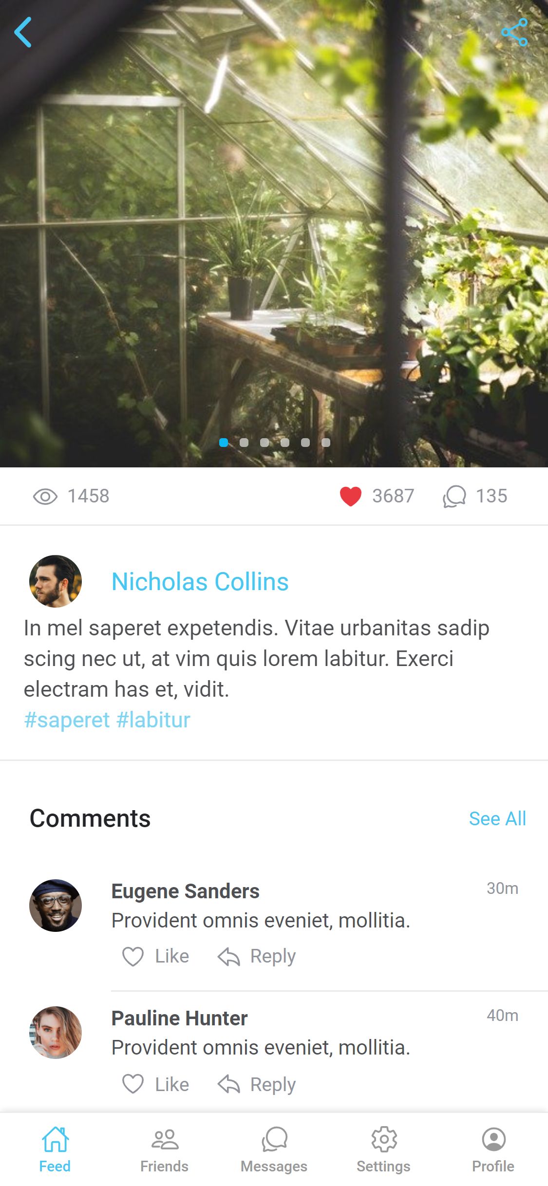This screenshot has width=548, height=1186.
Task: Switch to the Messages tab
Action: click(x=274, y=1149)
